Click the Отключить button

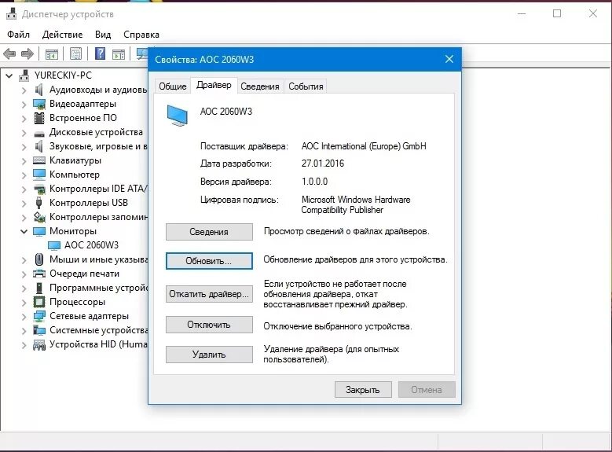[209, 325]
